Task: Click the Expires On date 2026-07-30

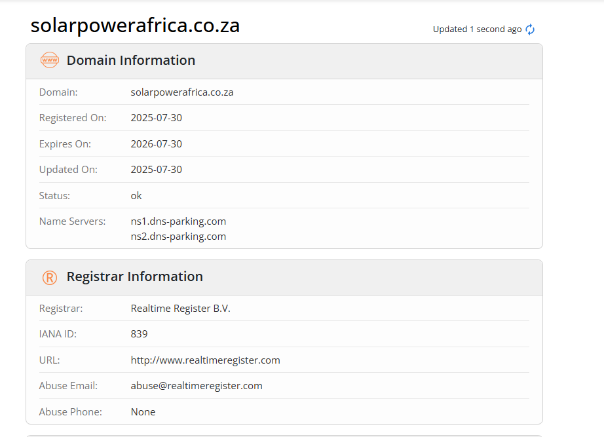Action: pyautogui.click(x=156, y=144)
